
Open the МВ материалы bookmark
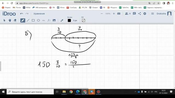point(40,8)
